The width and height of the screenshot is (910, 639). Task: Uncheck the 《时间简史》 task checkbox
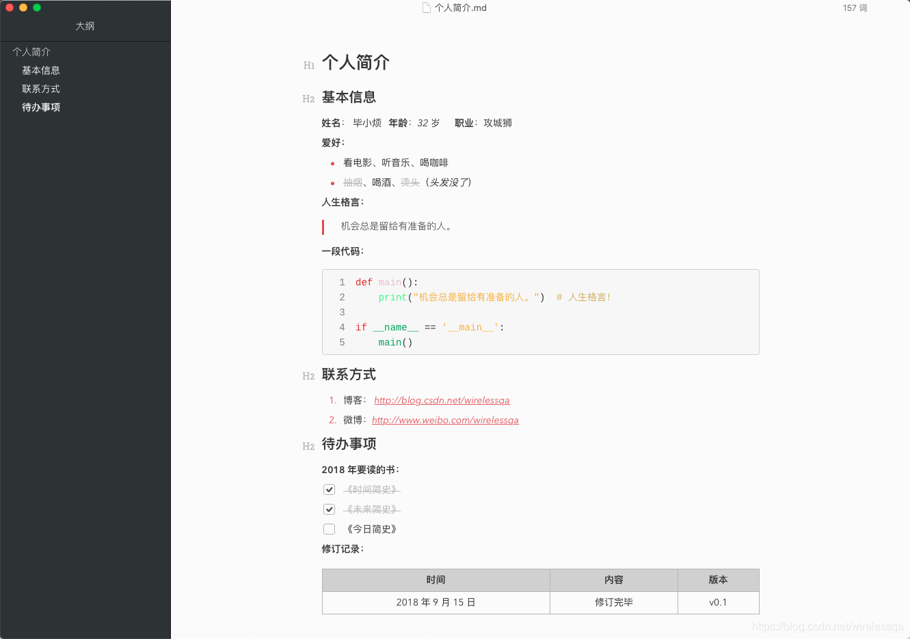pyautogui.click(x=329, y=489)
